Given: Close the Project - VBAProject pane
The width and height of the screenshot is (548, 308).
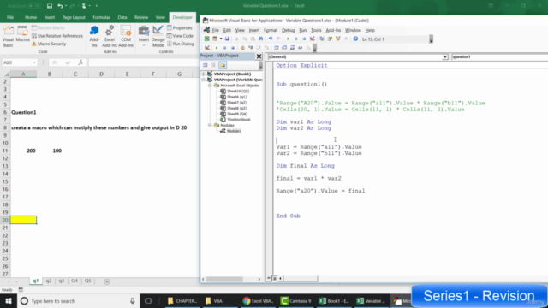Looking at the screenshot, I should click(x=259, y=56).
